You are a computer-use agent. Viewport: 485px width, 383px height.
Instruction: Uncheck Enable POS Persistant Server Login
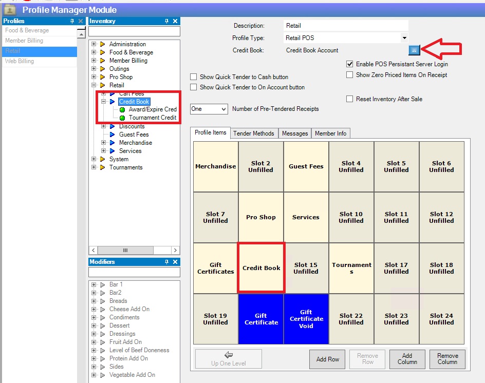tap(350, 64)
